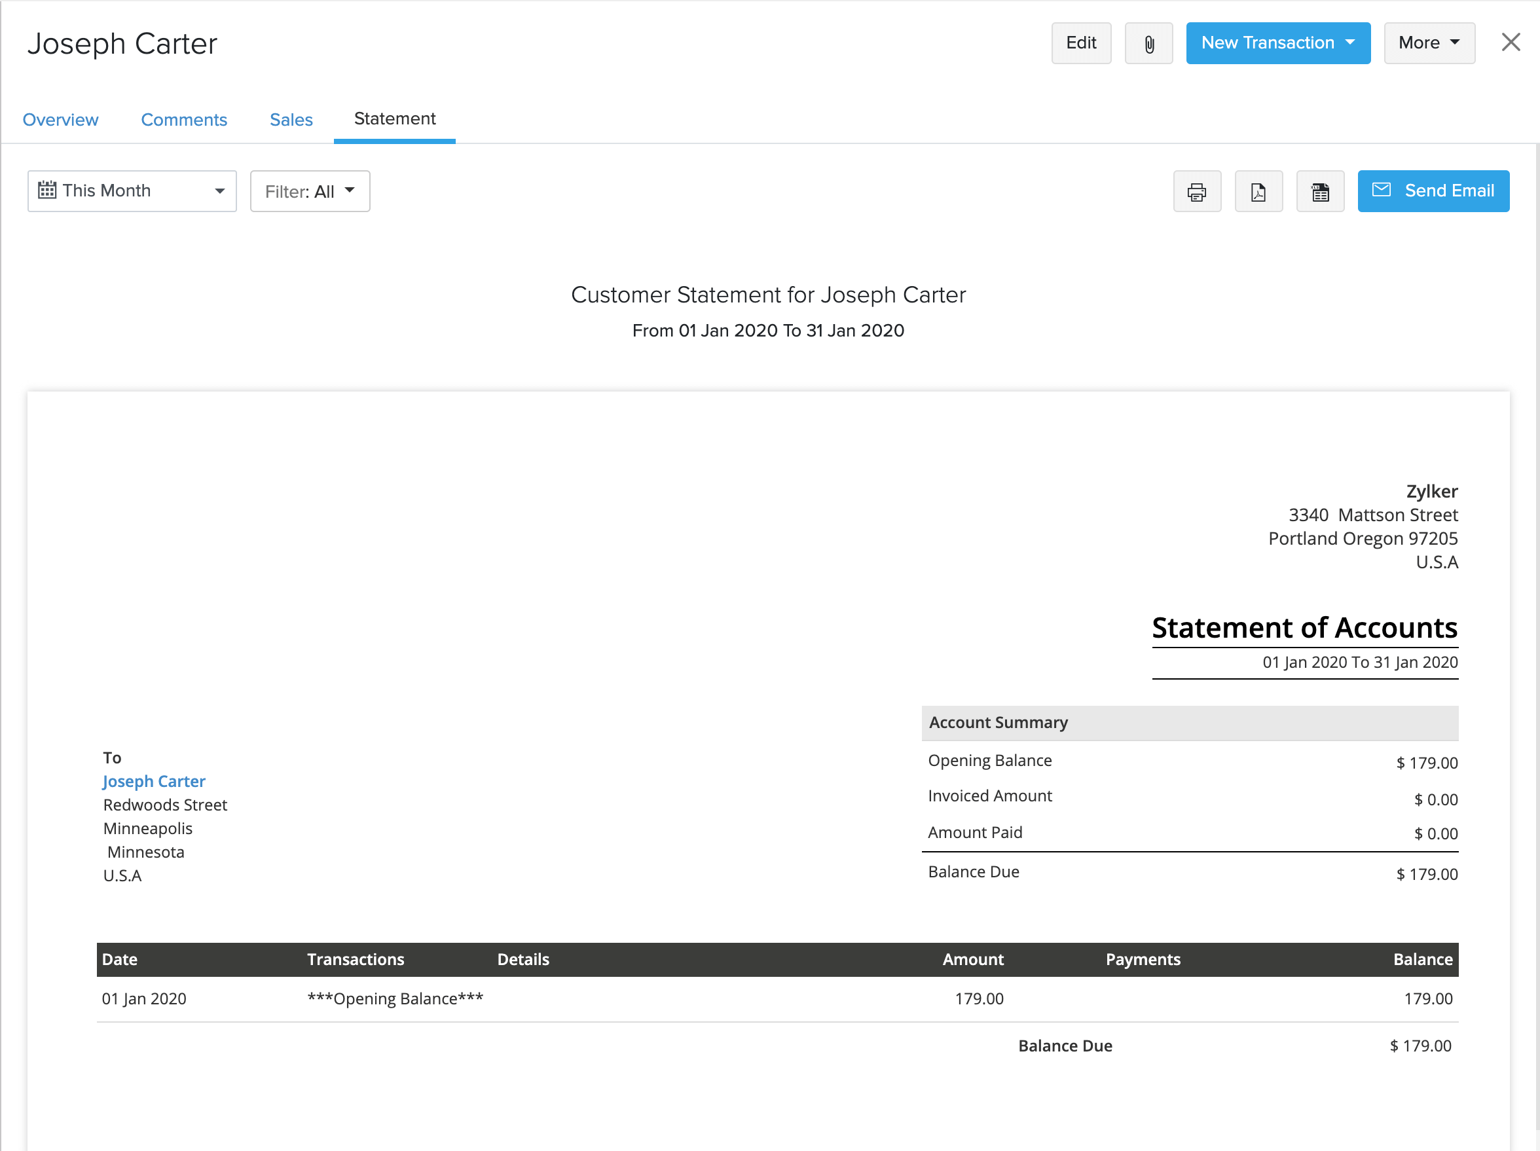Open the Joseph Carter customer link
Image resolution: width=1540 pixels, height=1151 pixels.
click(154, 780)
